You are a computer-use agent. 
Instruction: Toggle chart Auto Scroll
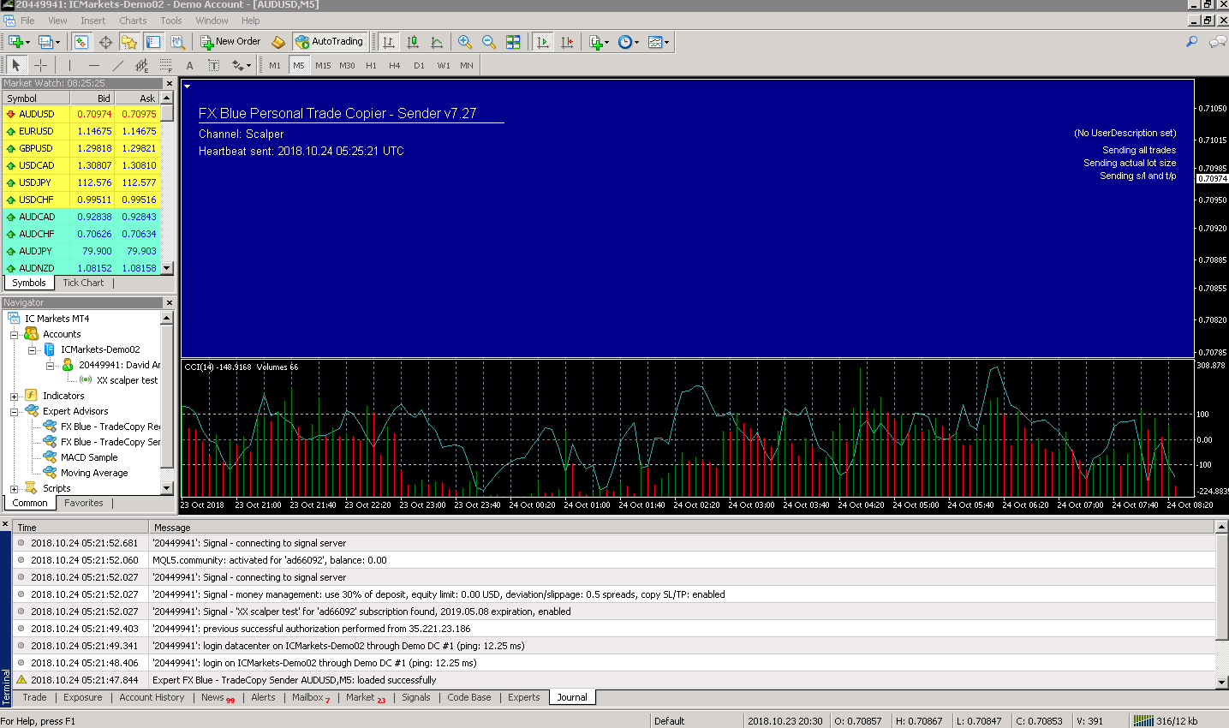[542, 41]
